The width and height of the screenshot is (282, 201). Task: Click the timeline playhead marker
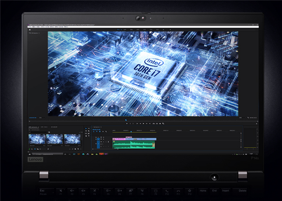(131, 132)
